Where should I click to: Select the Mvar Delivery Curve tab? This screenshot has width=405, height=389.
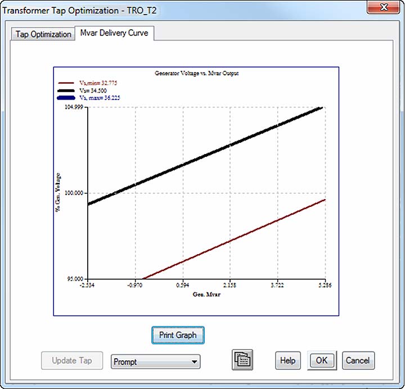click(114, 33)
